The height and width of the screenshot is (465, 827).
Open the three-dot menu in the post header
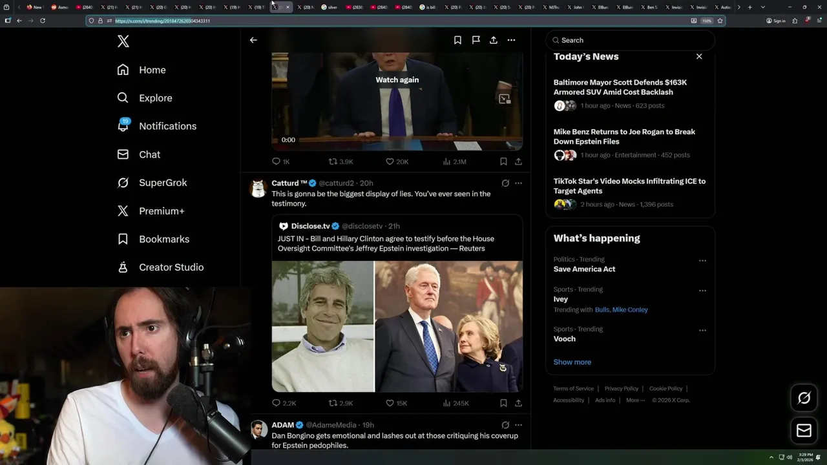pos(511,40)
